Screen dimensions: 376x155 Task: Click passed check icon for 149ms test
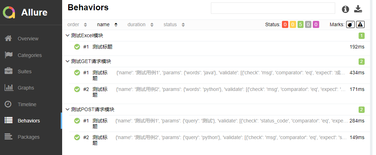pos(77,138)
